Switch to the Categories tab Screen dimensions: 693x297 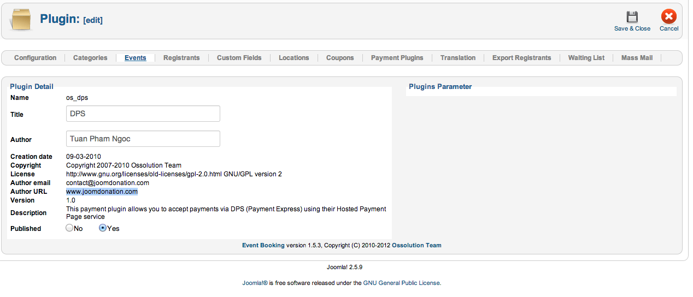click(90, 58)
